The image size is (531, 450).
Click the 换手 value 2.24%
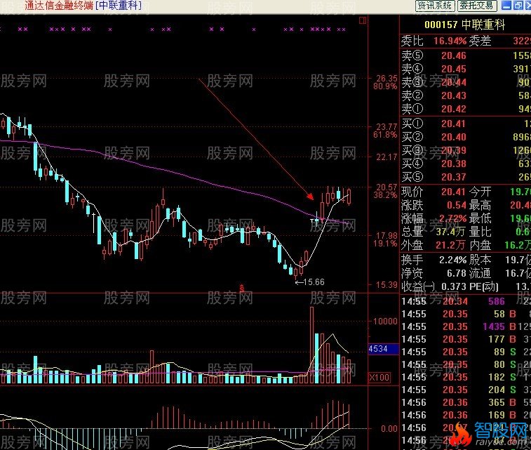coord(452,260)
